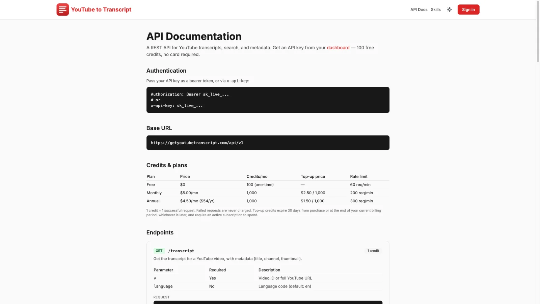Click the $1.50 / 1,000 top-up price
The image size is (540, 304).
pos(313,201)
